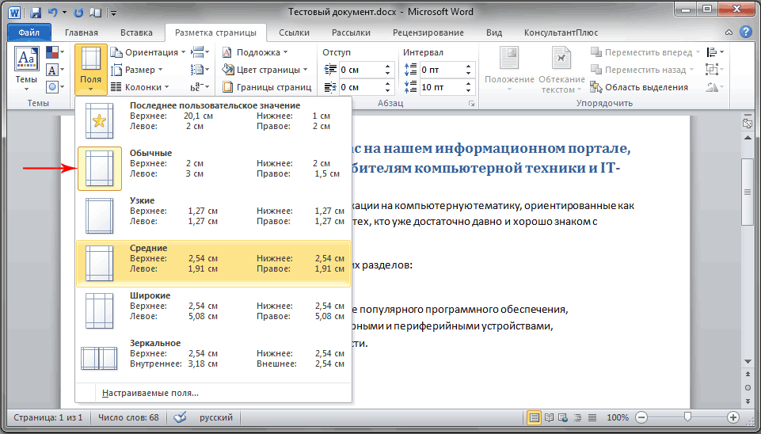Expand the Ориентация dropdown
This screenshot has width=761, height=434.
(148, 52)
